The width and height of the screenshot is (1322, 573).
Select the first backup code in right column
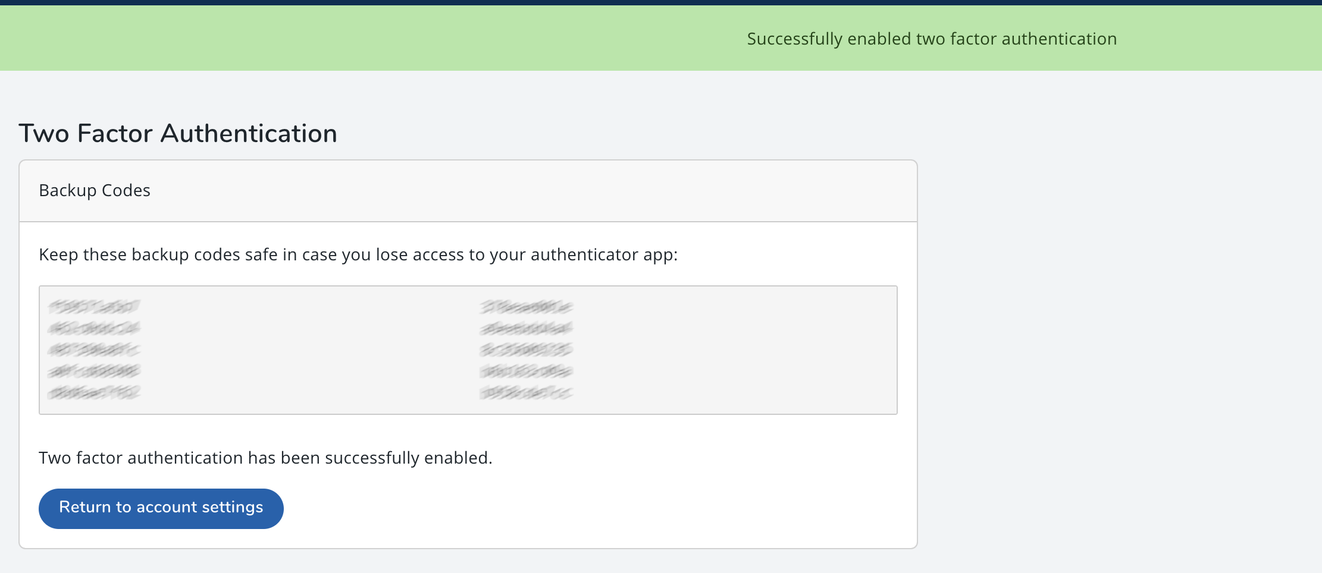526,307
